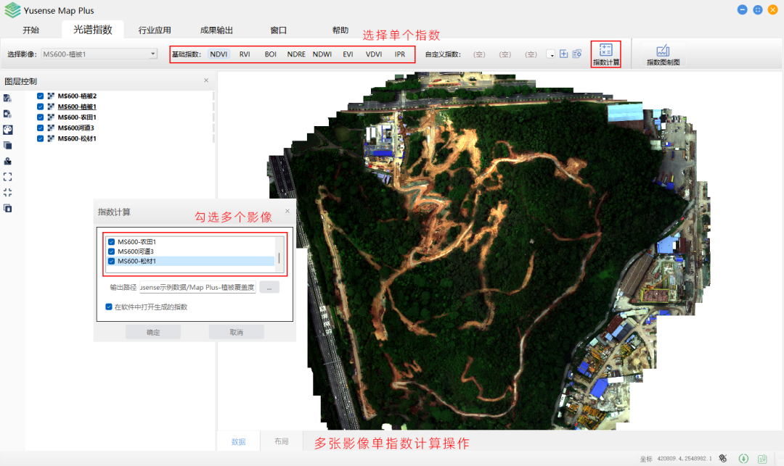Expand the custom index small dropdown arrow
The image size is (784, 466).
(x=550, y=54)
